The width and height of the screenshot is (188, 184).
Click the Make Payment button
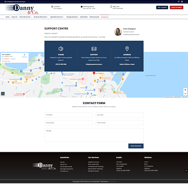click(177, 7)
